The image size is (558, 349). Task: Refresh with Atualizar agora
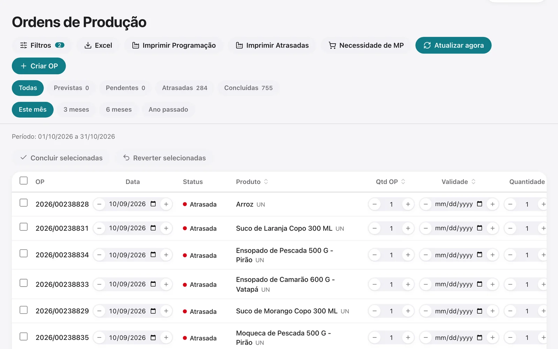pos(453,45)
